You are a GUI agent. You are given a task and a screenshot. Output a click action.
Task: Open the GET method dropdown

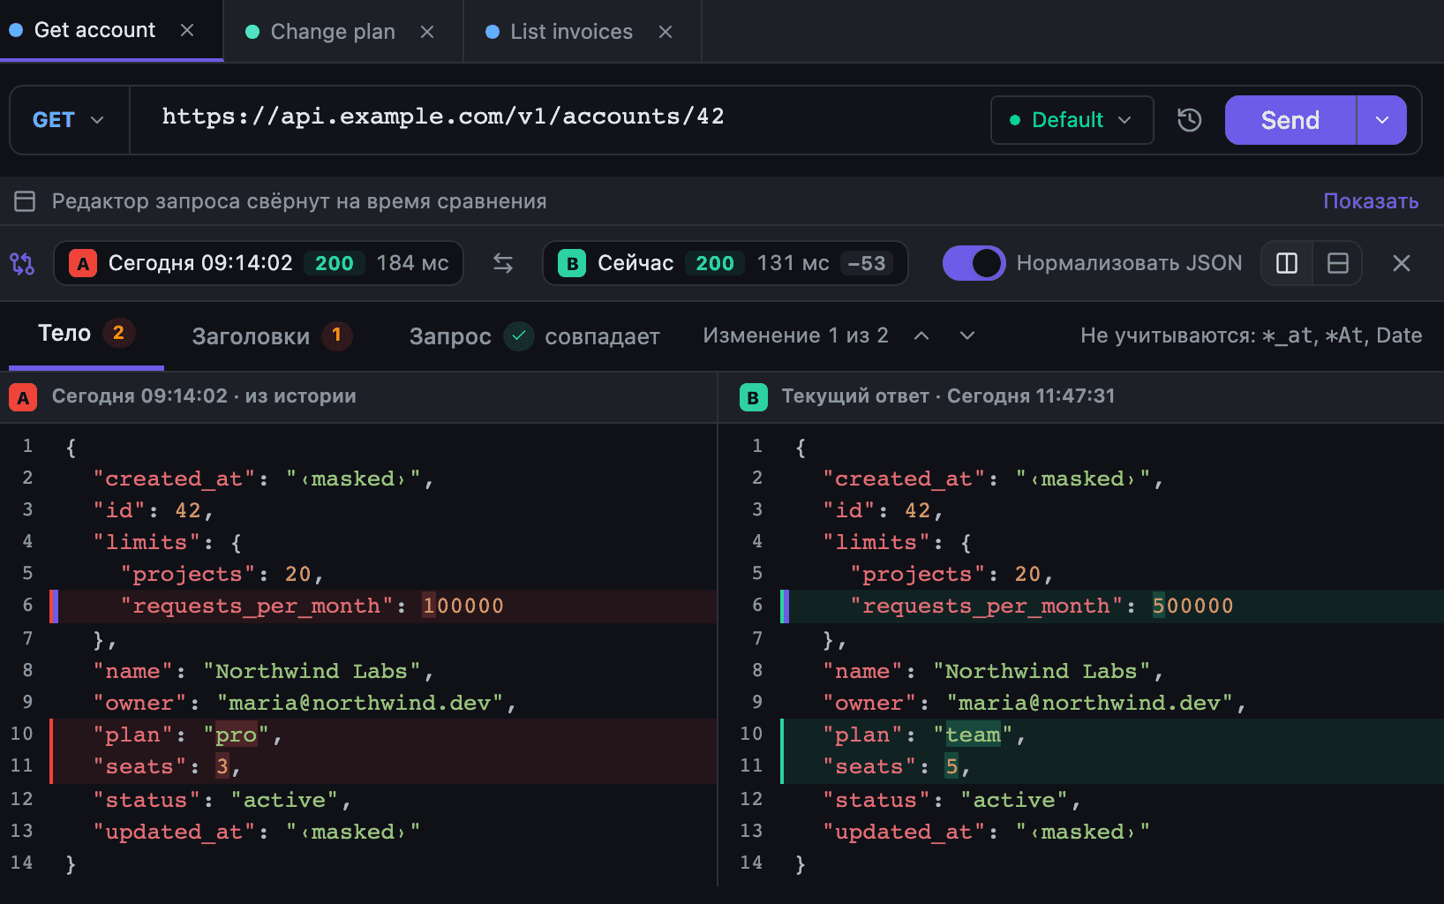pos(69,120)
